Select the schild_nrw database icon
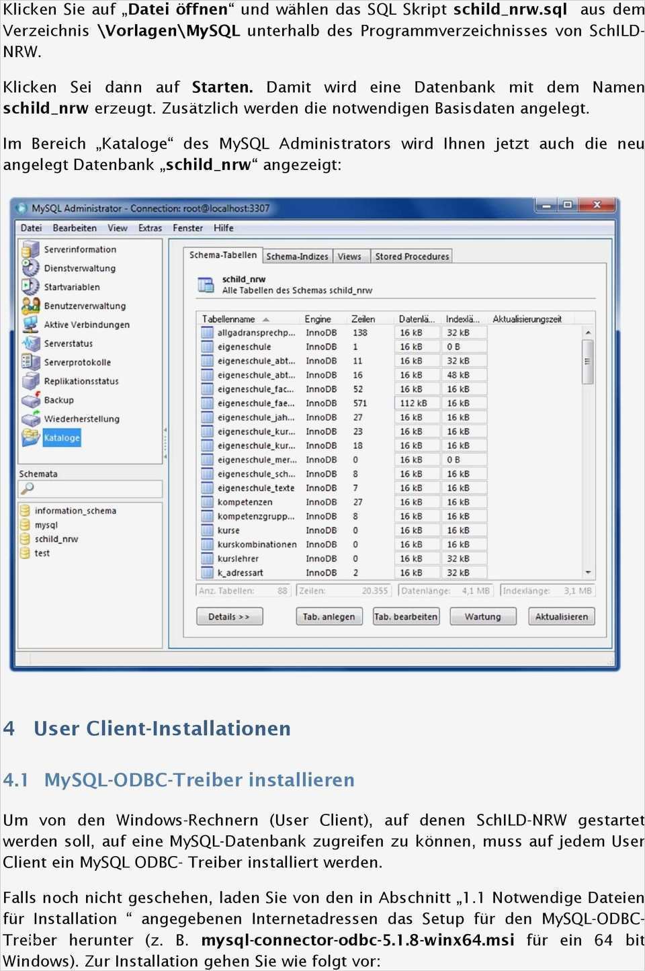645x971 pixels. [x=26, y=539]
